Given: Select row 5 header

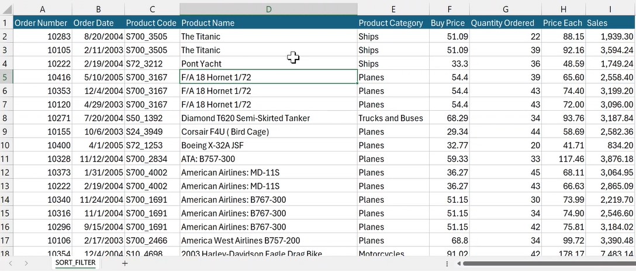Looking at the screenshot, I should click(x=6, y=77).
